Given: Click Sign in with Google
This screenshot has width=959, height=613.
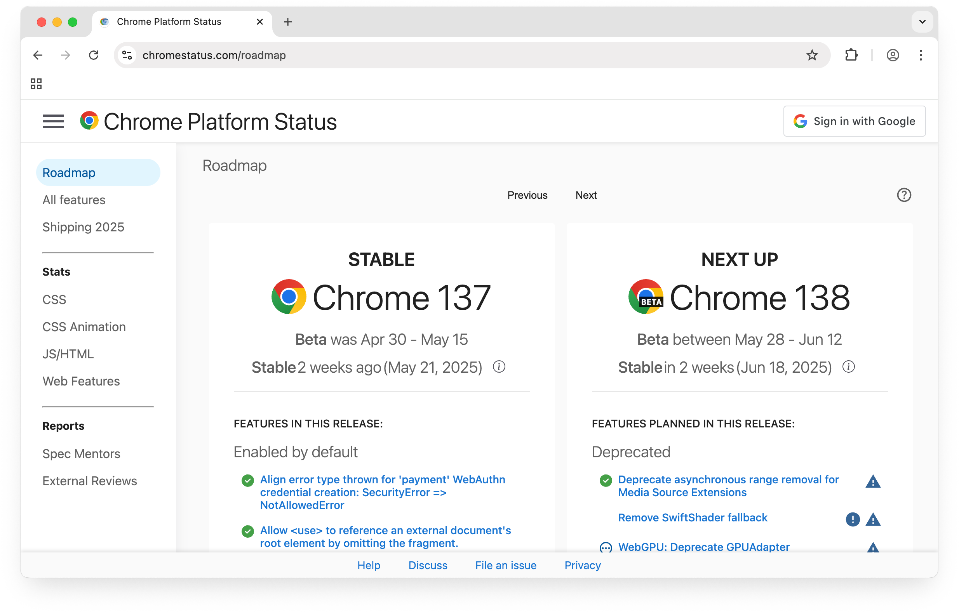Looking at the screenshot, I should tap(854, 121).
